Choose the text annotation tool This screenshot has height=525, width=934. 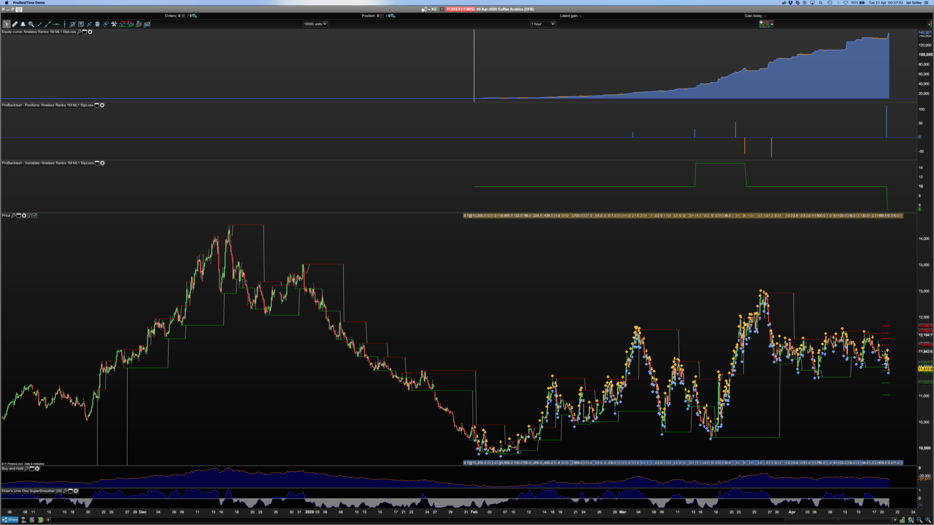coord(81,24)
